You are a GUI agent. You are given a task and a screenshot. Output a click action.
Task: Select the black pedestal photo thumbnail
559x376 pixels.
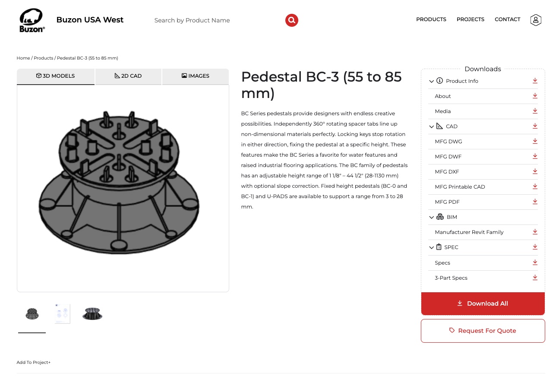point(92,314)
